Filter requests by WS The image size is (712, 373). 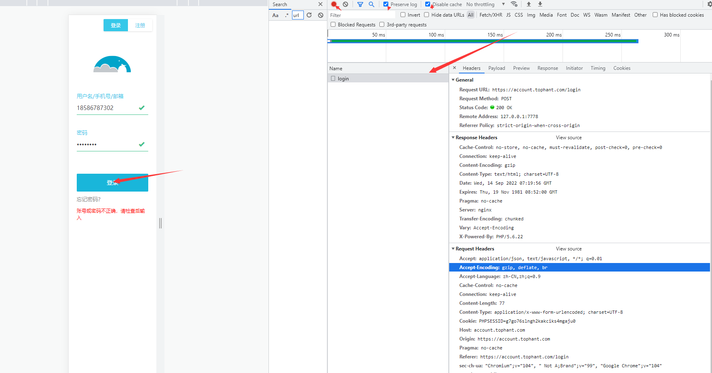[x=587, y=15]
